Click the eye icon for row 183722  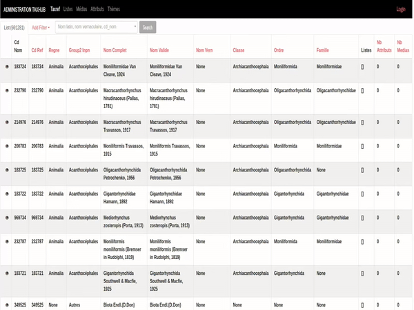pos(7,194)
